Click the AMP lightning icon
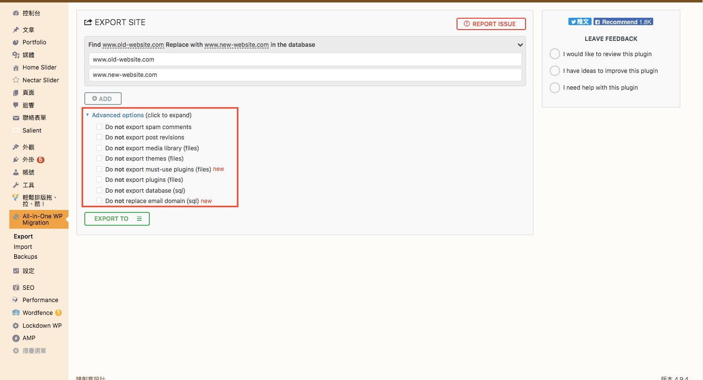The width and height of the screenshot is (703, 380). coord(16,338)
